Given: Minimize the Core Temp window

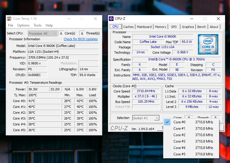Looking at the screenshot, I should [x=69, y=19].
